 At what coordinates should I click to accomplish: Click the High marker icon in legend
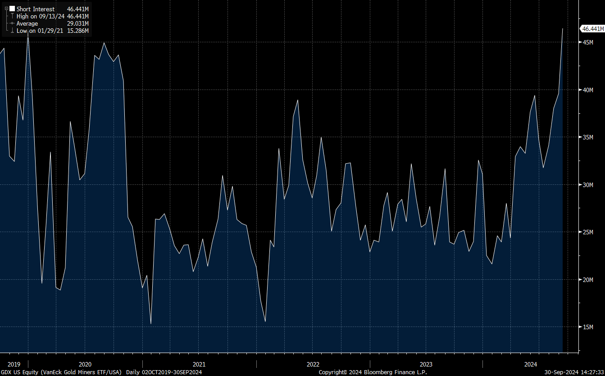12,16
